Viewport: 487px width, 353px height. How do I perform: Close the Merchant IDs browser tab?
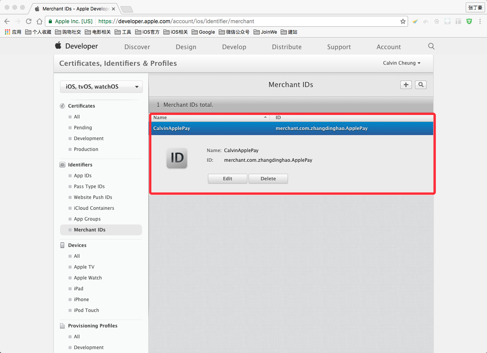click(x=113, y=9)
